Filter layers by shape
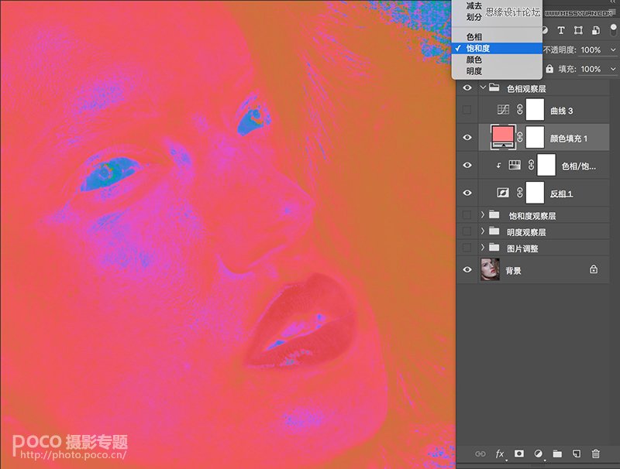The height and width of the screenshot is (469, 620). (578, 30)
